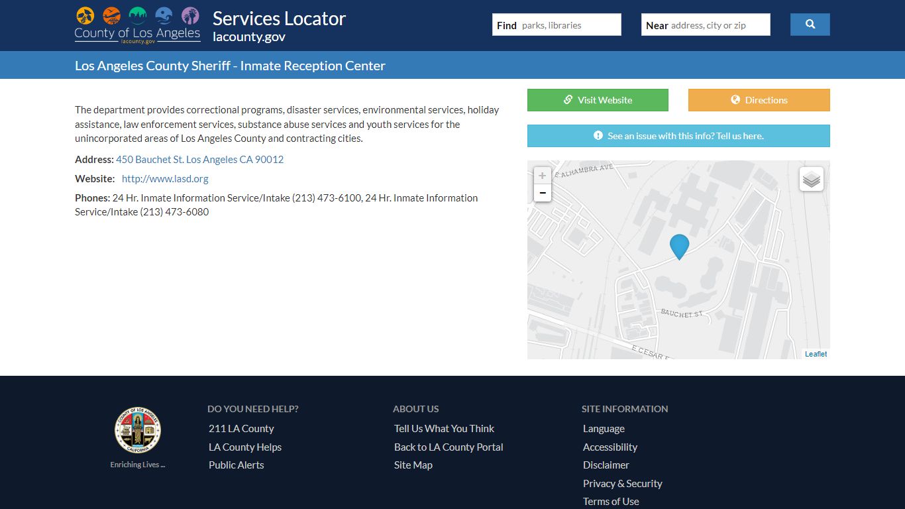
Task: Click the BAUCHET ST map label
Action: click(682, 313)
